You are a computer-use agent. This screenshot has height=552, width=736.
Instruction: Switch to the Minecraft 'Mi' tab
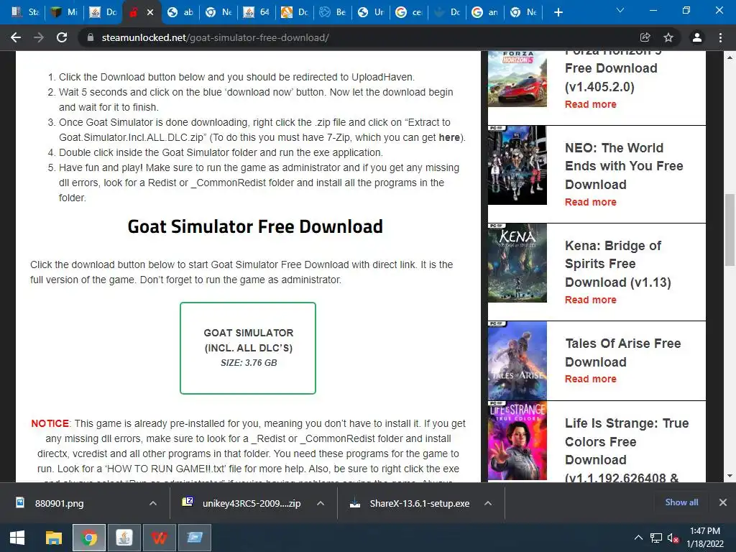[64, 12]
